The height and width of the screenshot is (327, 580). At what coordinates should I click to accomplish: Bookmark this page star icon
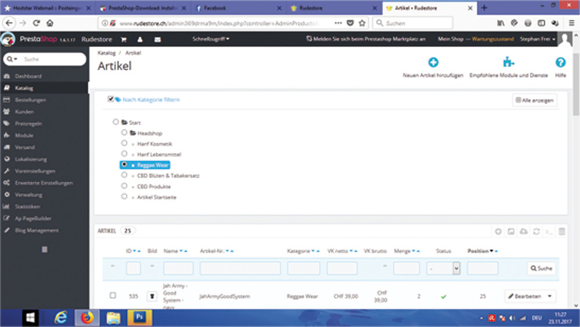pos(362,23)
